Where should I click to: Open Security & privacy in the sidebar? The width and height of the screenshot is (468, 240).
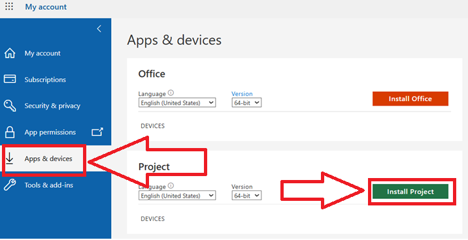click(52, 106)
